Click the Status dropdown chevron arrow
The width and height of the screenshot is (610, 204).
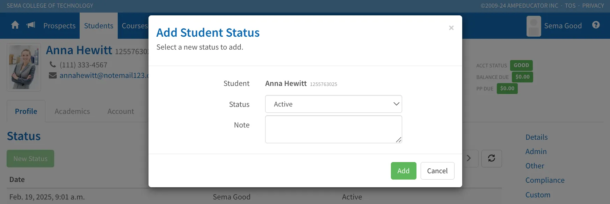tap(396, 104)
